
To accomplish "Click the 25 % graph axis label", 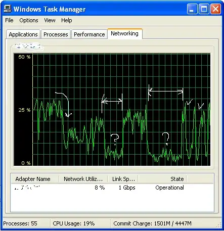I will 24,110.
